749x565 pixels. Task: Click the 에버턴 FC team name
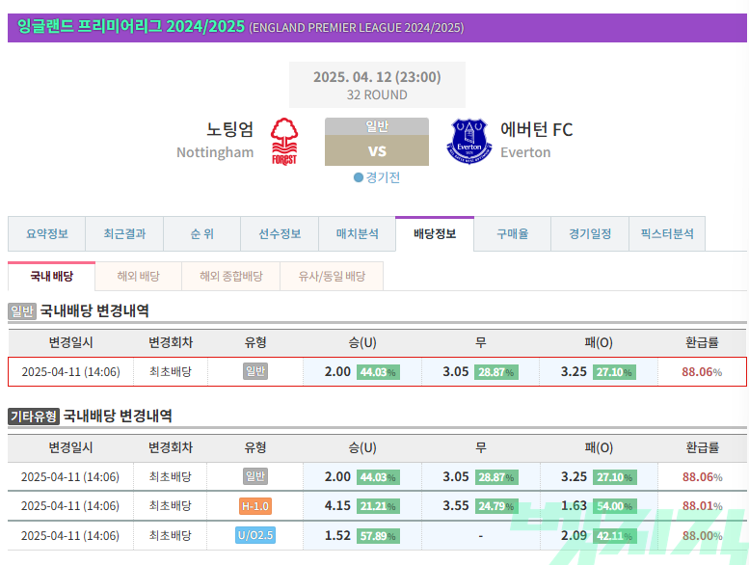pos(536,129)
